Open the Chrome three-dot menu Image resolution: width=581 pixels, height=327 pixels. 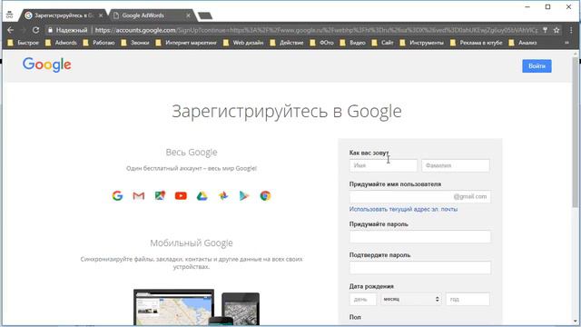(x=571, y=30)
